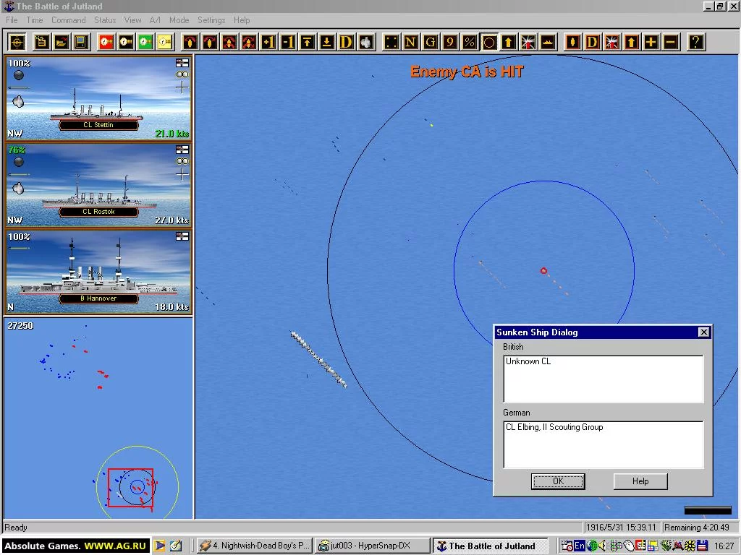This screenshot has width=741, height=555.
Task: Toggle the four-dots grid toolbar button
Action: pos(391,42)
